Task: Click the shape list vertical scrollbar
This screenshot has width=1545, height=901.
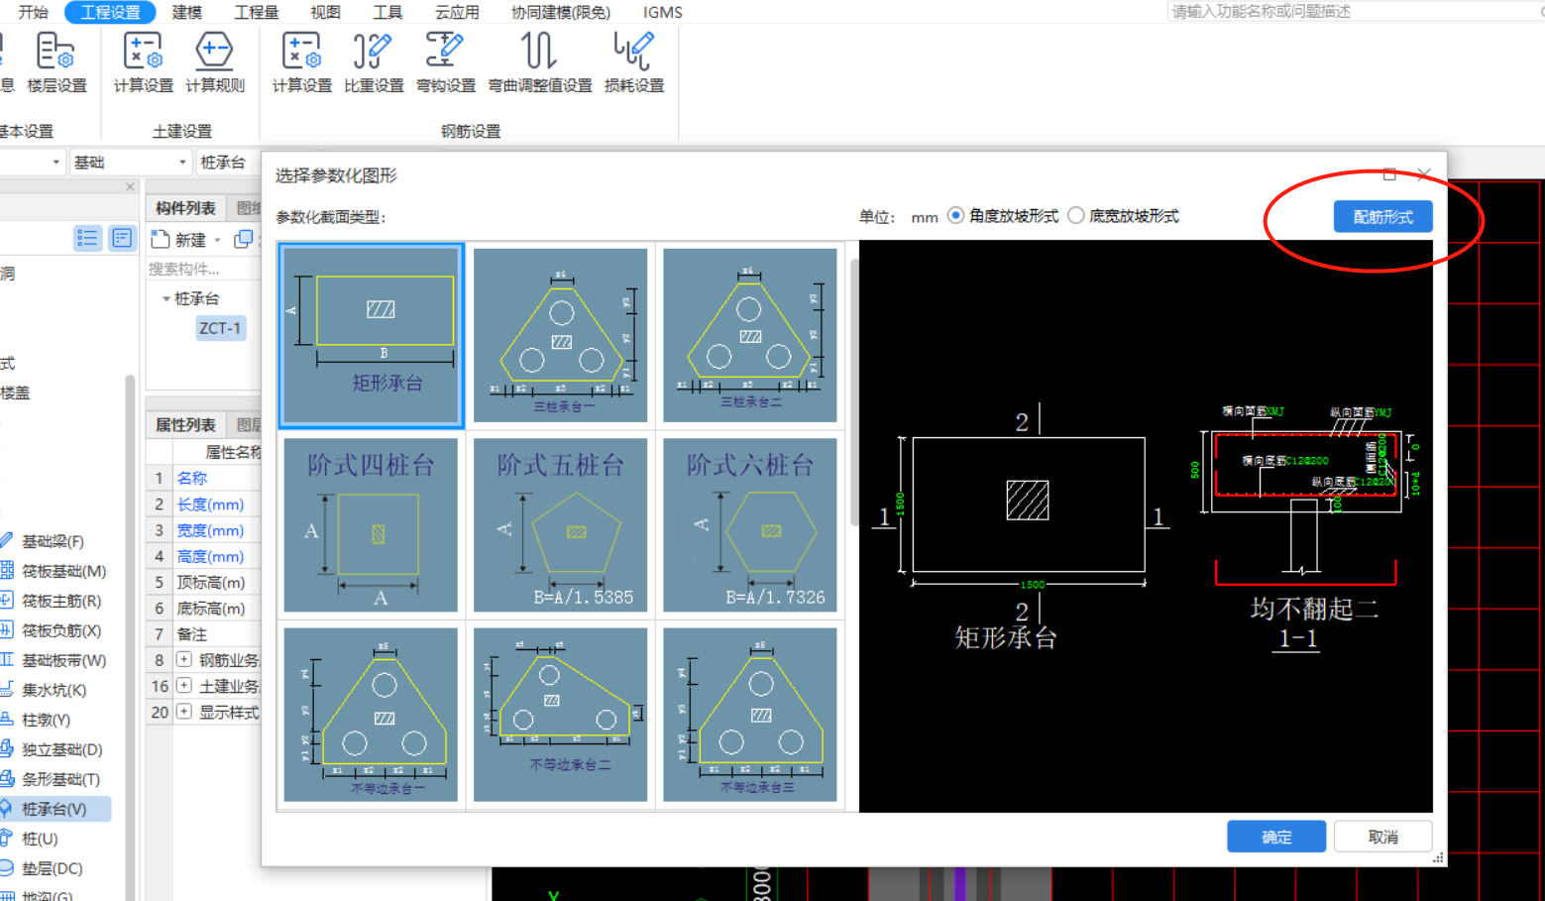Action: [853, 394]
